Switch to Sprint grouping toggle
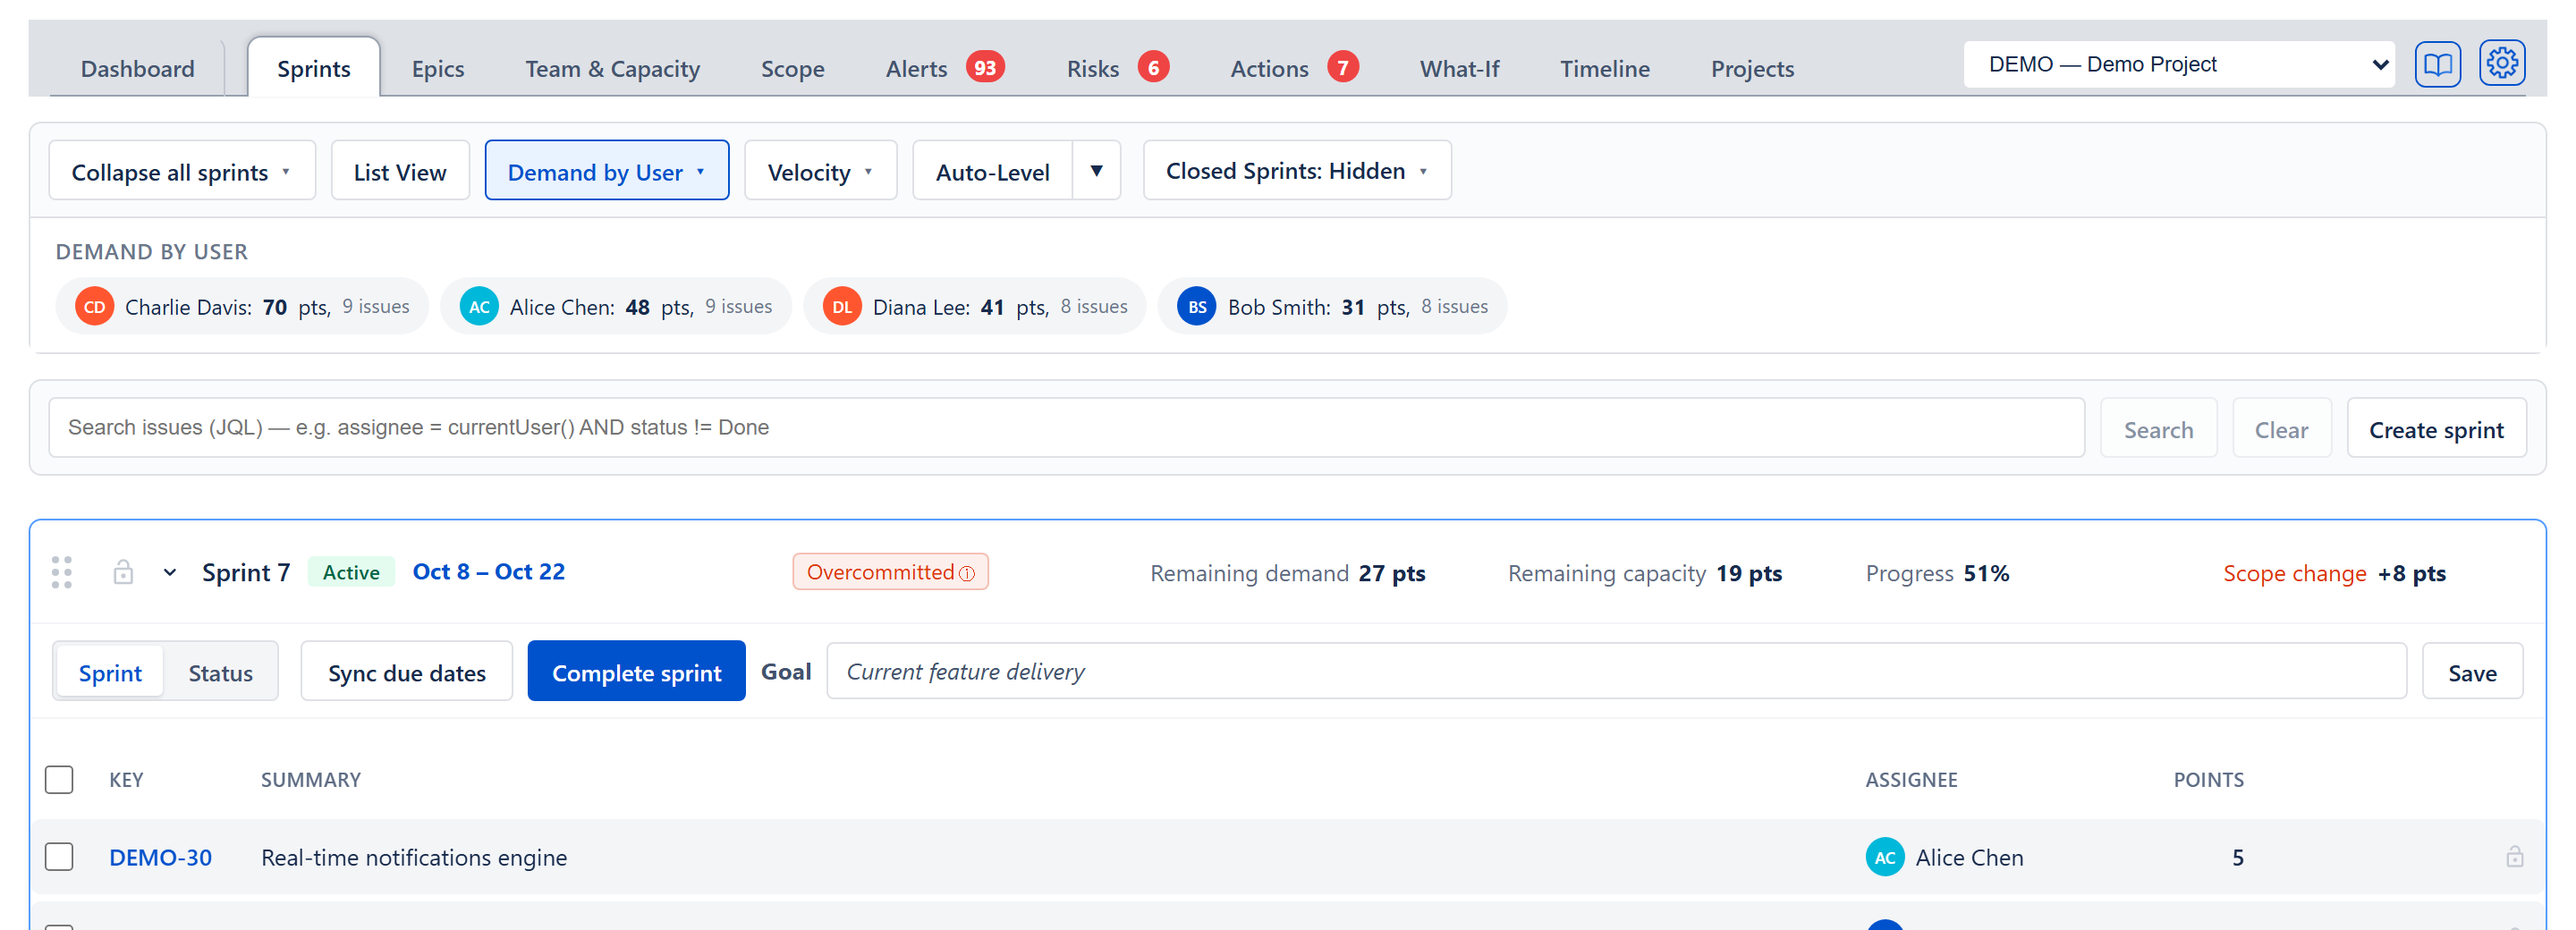 tap(110, 672)
